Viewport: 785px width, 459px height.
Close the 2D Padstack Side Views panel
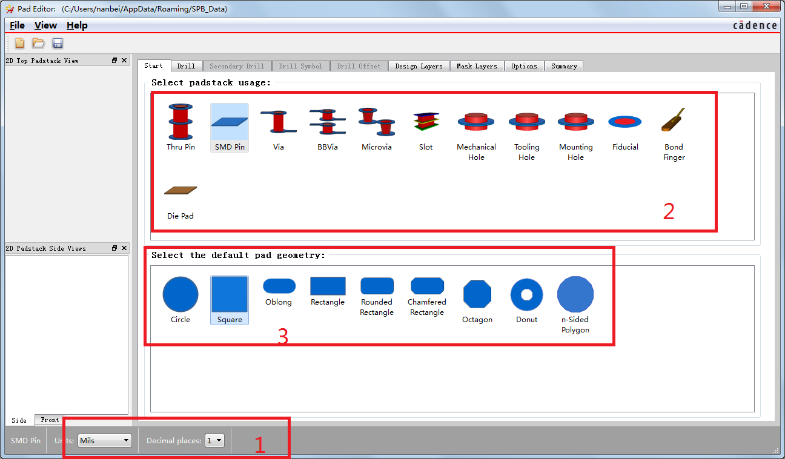coord(124,248)
